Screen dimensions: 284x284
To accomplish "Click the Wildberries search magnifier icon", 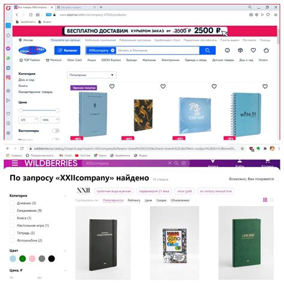I will coord(176,163).
